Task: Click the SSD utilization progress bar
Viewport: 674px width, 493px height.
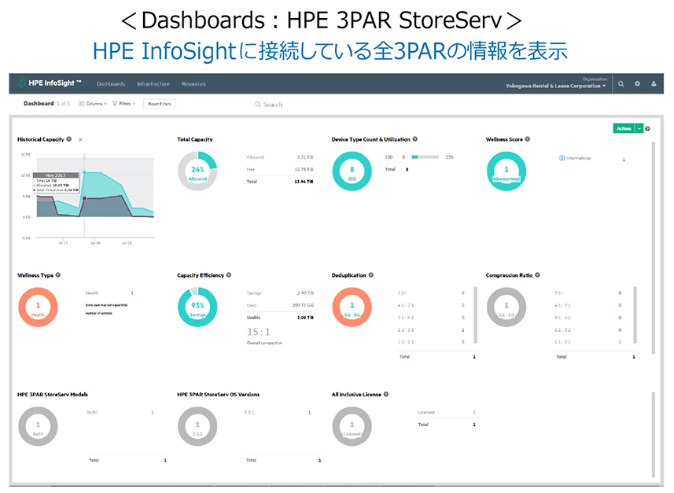Action: (x=425, y=157)
